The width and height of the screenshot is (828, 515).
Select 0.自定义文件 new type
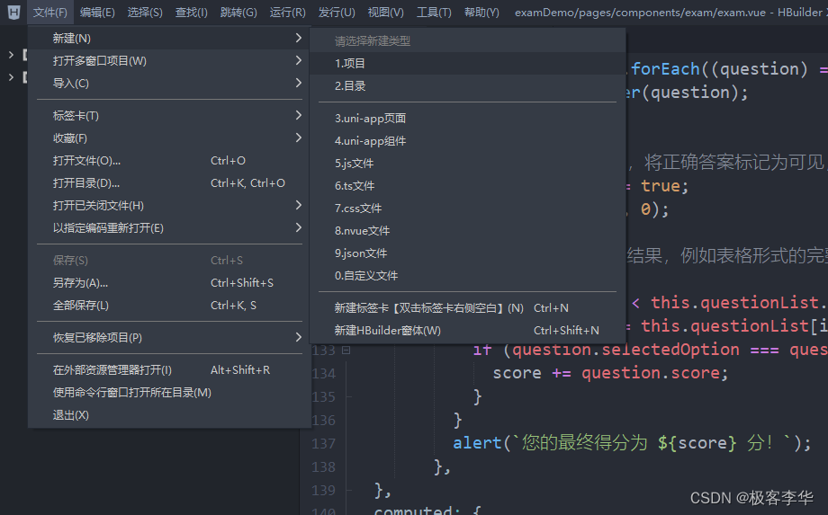pyautogui.click(x=467, y=276)
